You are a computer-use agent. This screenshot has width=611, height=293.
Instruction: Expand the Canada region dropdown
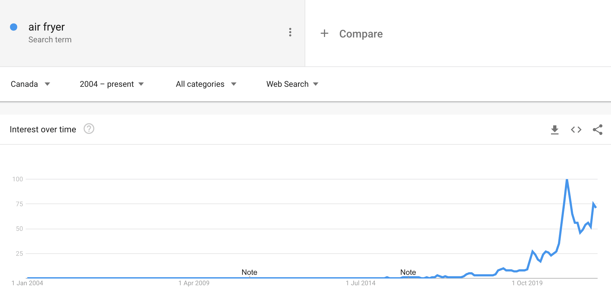point(31,84)
